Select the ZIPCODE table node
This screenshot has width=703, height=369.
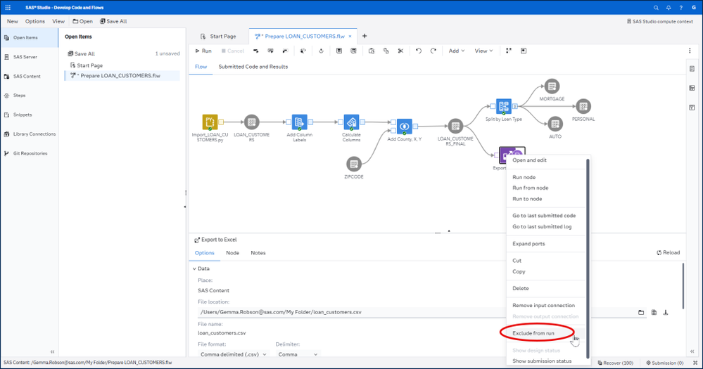click(354, 164)
